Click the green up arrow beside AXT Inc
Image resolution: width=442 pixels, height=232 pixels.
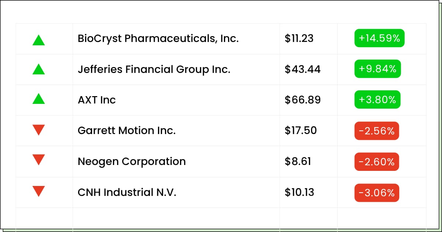click(39, 99)
